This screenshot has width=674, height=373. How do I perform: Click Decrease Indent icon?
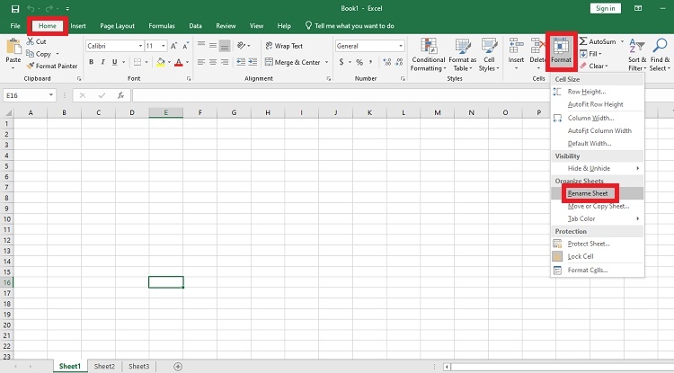coord(241,62)
